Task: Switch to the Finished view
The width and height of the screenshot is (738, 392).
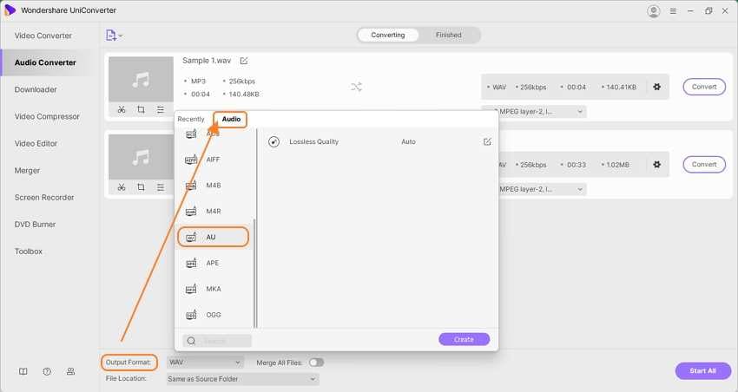Action: point(449,36)
